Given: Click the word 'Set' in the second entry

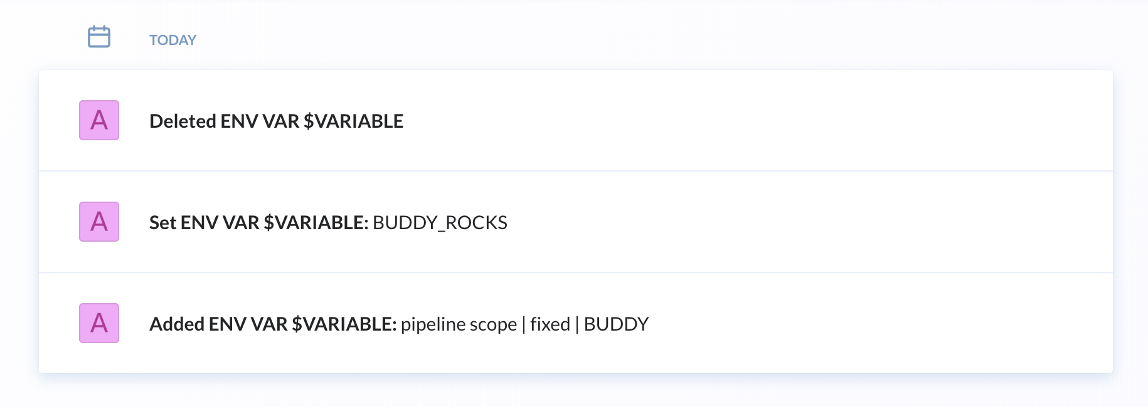Looking at the screenshot, I should click(162, 222).
